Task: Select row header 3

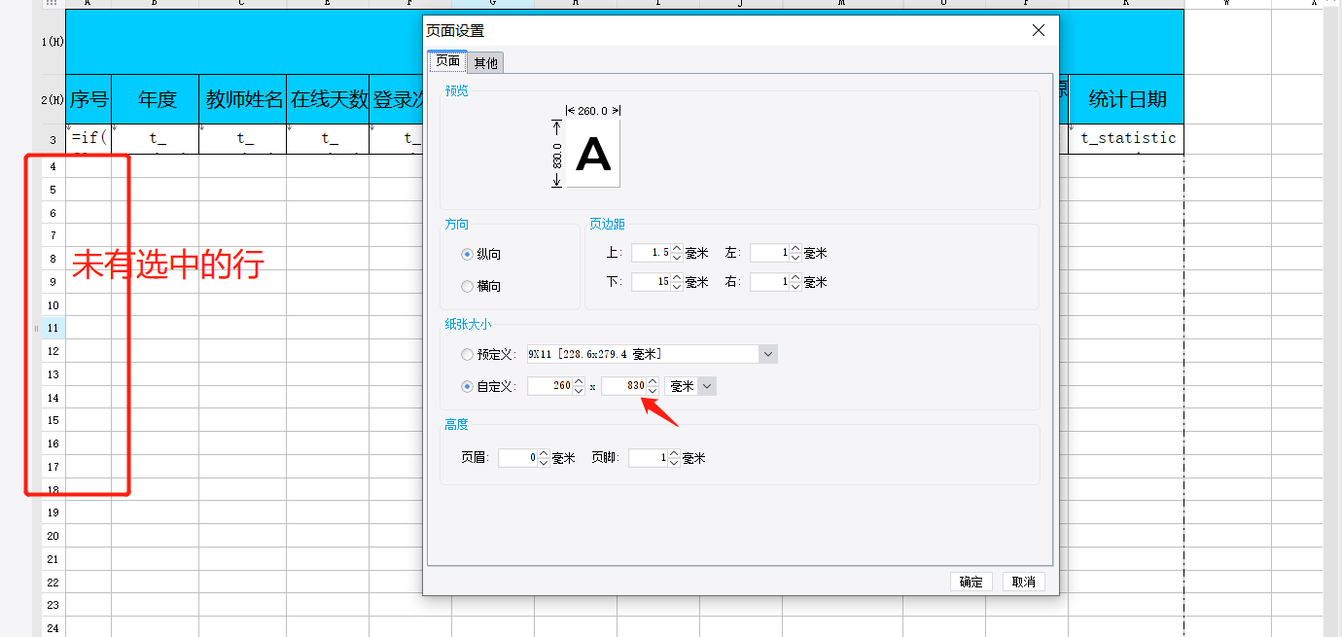Action: pos(53,139)
